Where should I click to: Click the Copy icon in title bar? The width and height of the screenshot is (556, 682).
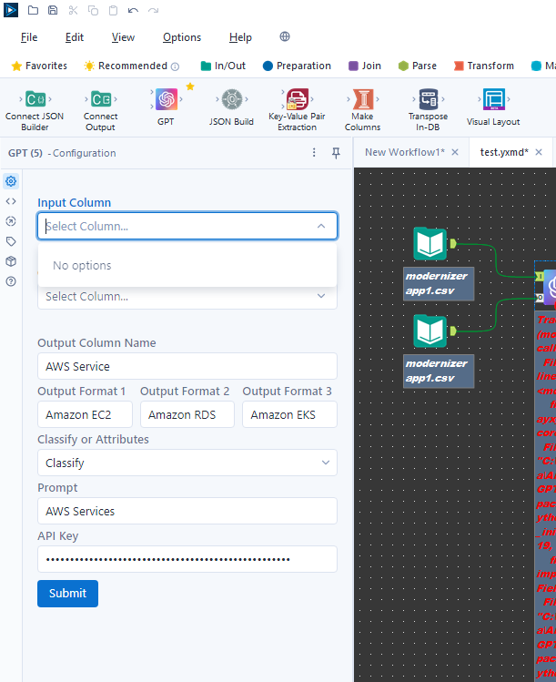(x=93, y=10)
